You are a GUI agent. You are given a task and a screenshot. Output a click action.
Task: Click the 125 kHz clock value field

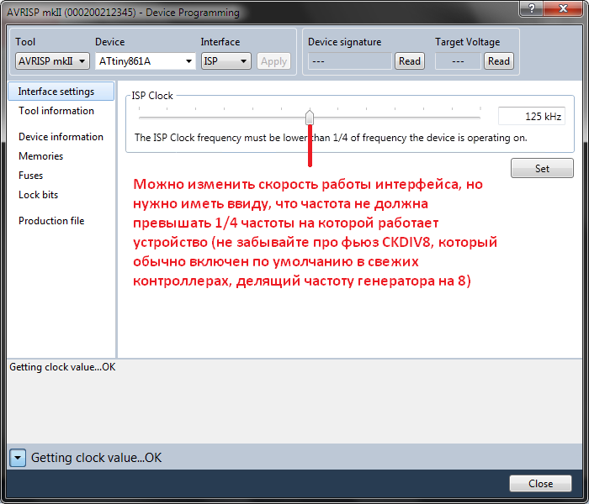pos(532,116)
